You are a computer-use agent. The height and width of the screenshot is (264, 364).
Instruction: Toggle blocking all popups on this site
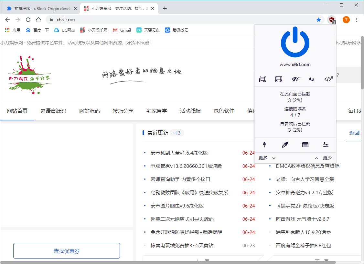[x=262, y=79]
